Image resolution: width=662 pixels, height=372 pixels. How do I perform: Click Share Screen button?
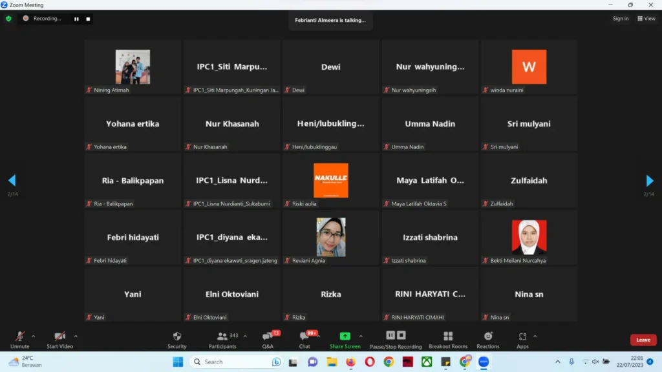click(x=345, y=340)
